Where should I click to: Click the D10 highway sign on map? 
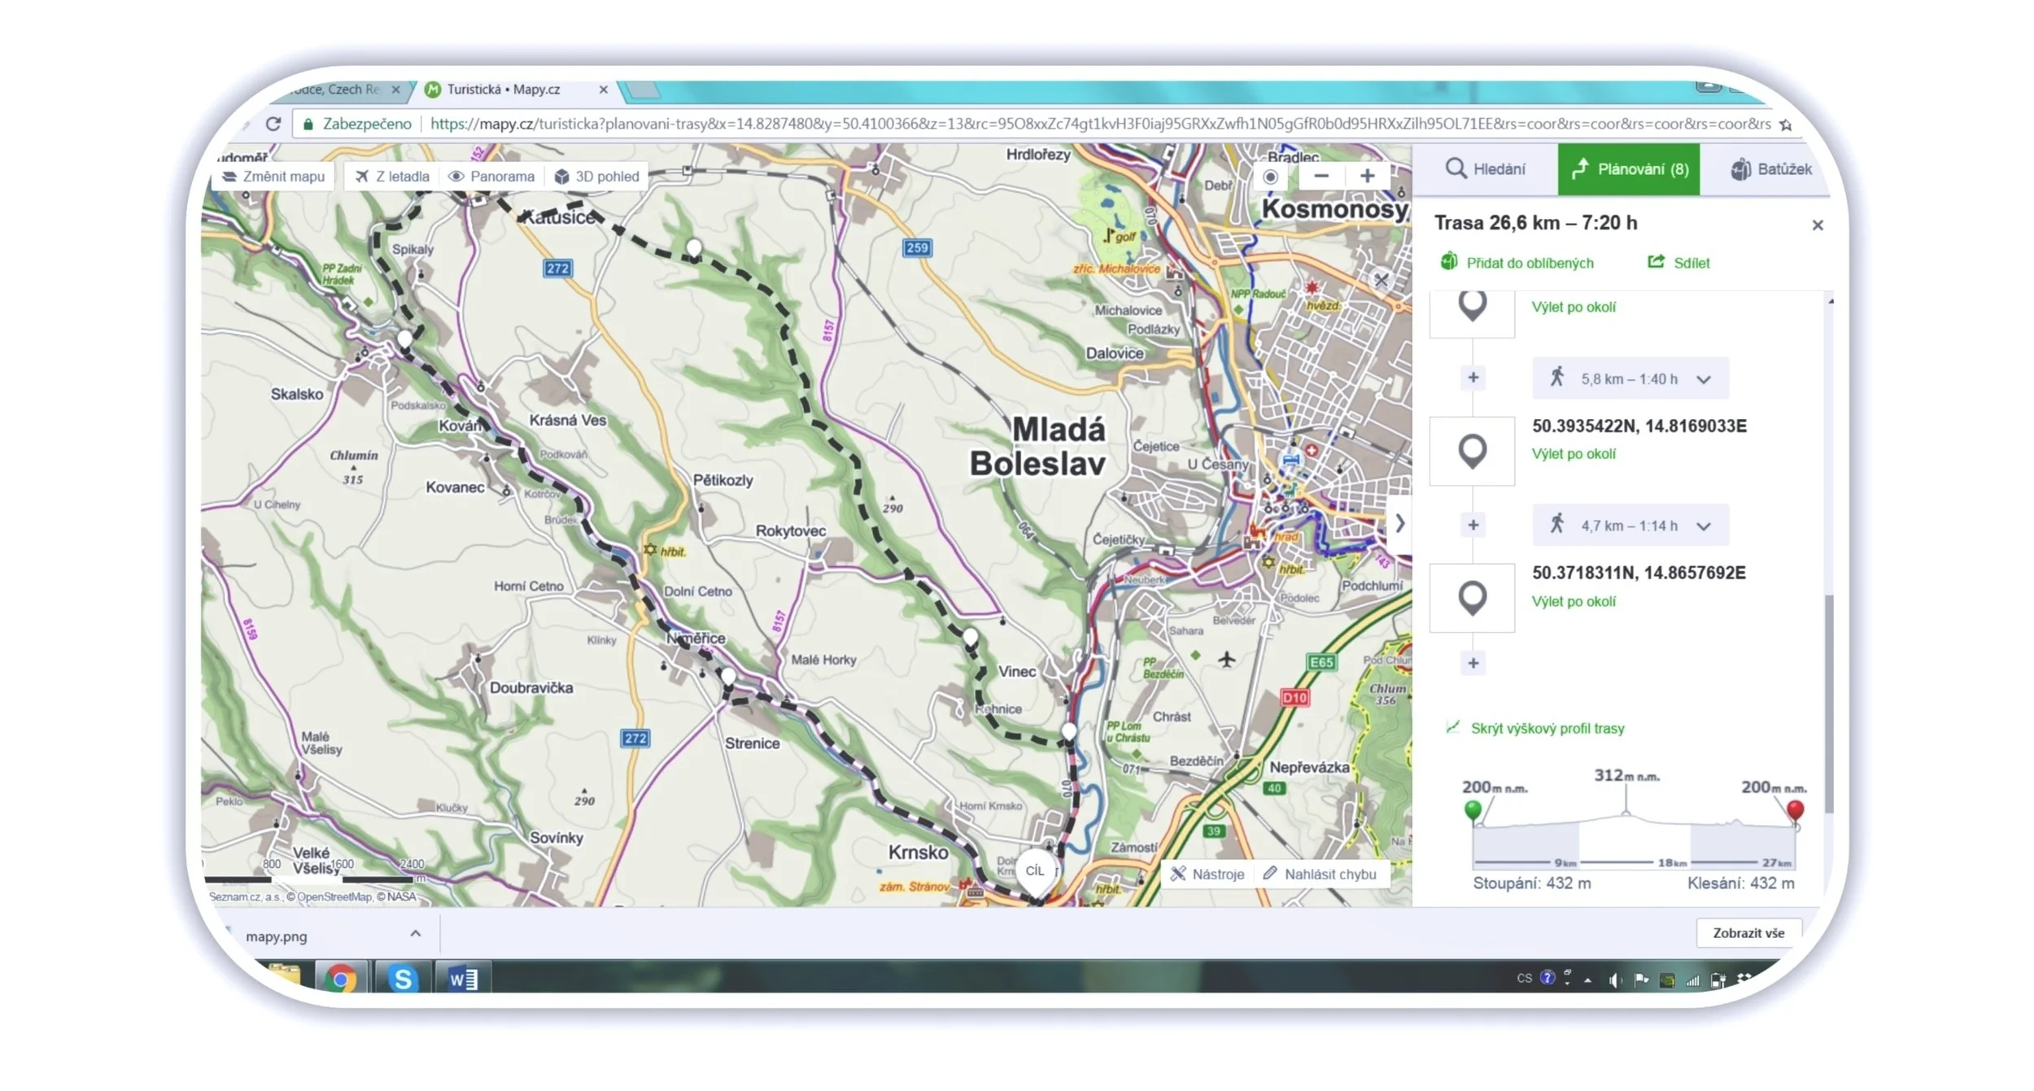(x=1294, y=697)
